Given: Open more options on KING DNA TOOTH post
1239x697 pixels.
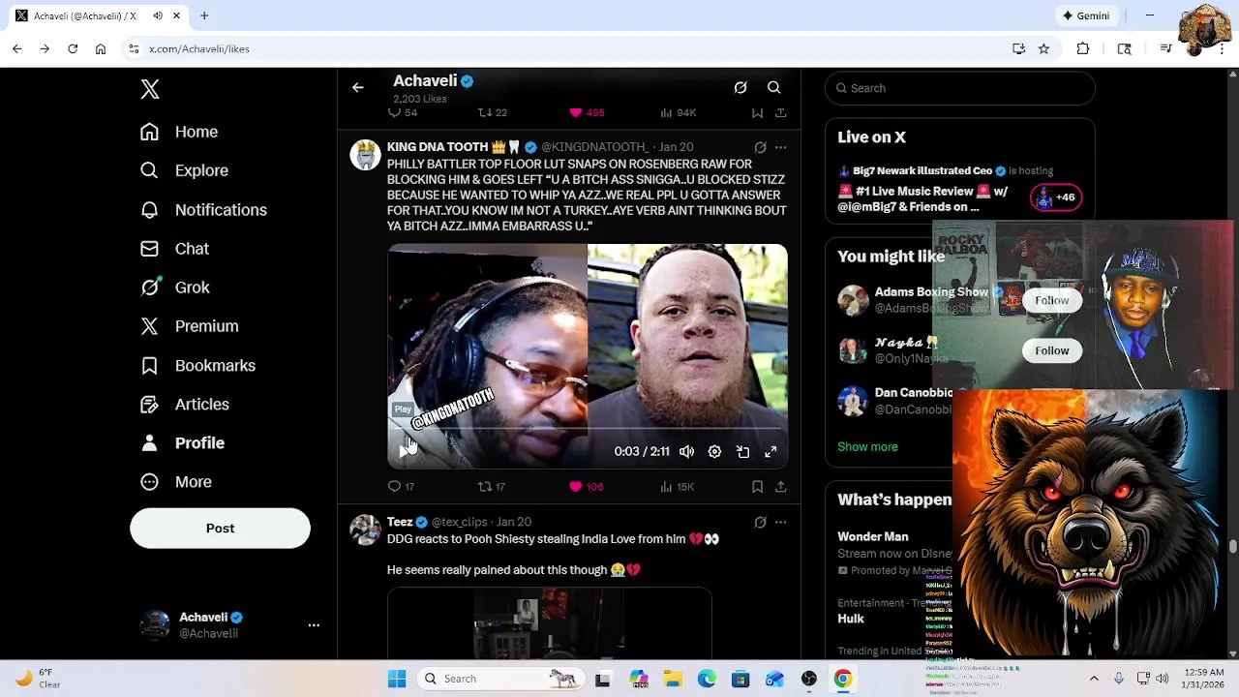Looking at the screenshot, I should click(780, 147).
